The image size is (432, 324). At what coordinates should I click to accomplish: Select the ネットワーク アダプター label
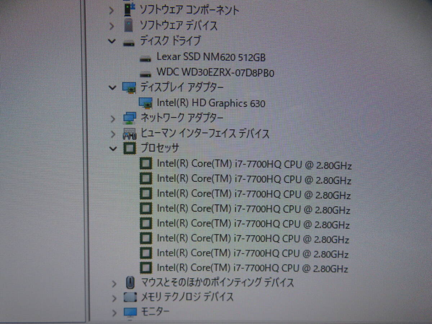coord(182,118)
